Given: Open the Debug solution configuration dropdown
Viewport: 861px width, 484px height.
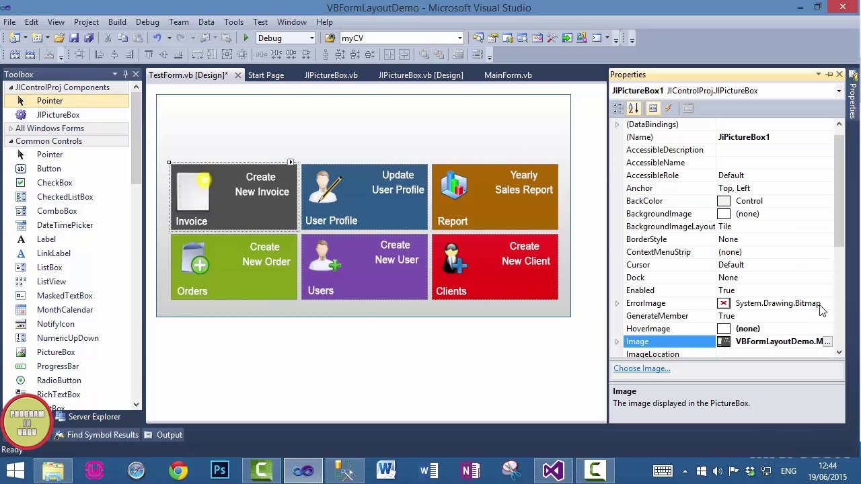Looking at the screenshot, I should (311, 38).
